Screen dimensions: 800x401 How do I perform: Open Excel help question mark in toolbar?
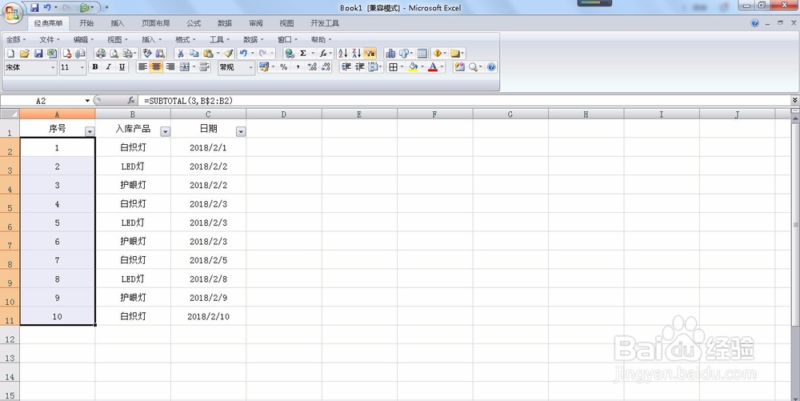[x=491, y=67]
